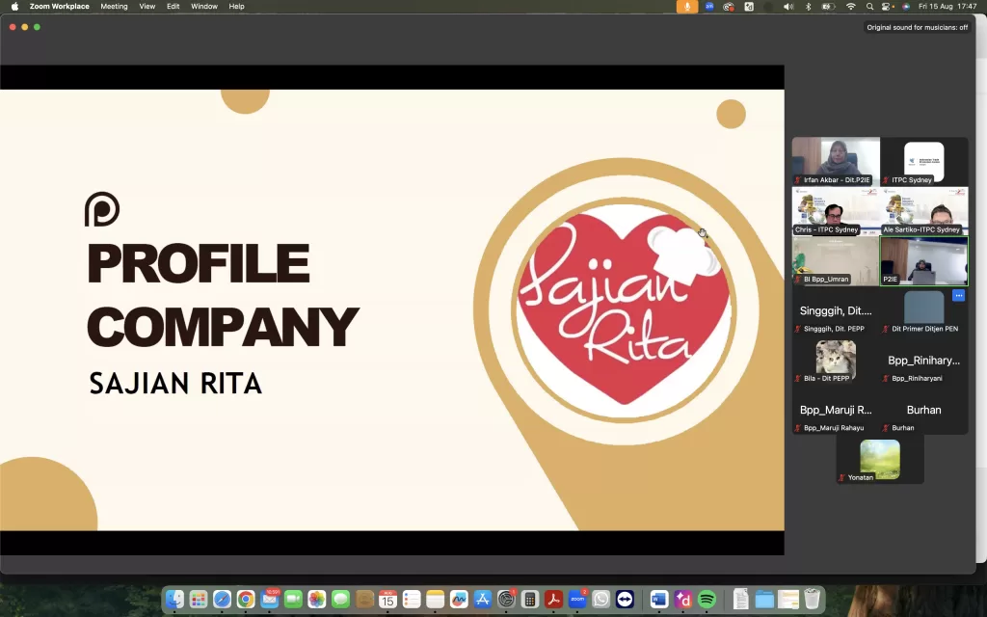Screen dimensions: 987x617
Task: Open the View menu
Action: (x=147, y=7)
